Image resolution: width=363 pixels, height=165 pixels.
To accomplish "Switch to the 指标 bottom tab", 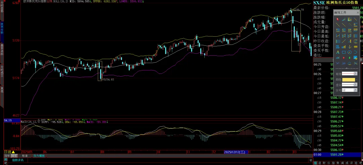I will point(7,156).
